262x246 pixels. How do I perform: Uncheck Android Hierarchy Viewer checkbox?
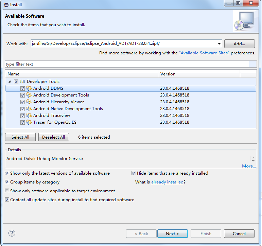[22, 102]
